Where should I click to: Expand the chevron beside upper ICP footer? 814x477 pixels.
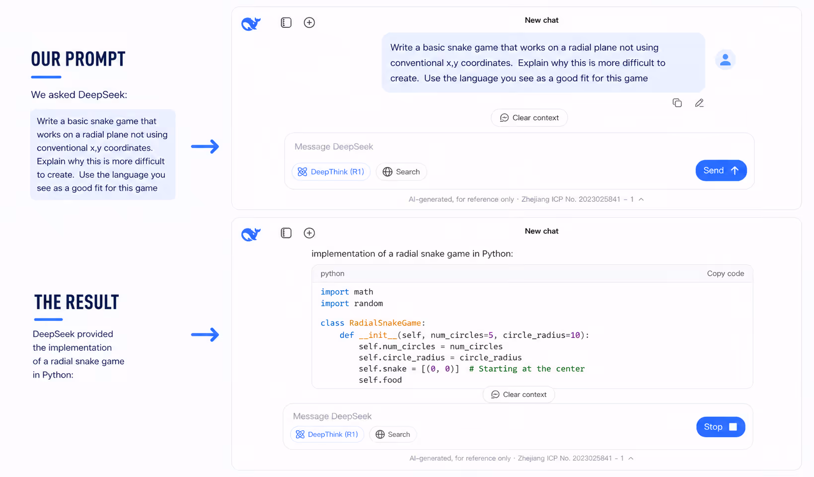(641, 199)
